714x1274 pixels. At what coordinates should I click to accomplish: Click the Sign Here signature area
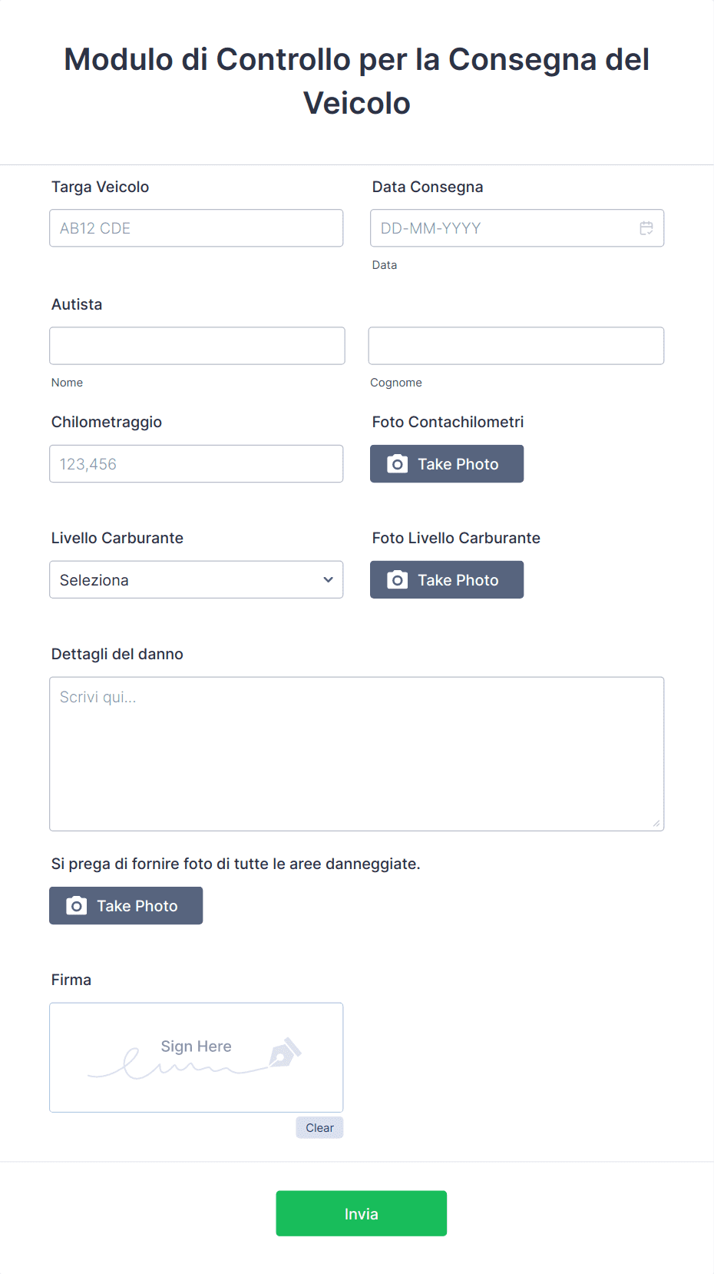196,1057
